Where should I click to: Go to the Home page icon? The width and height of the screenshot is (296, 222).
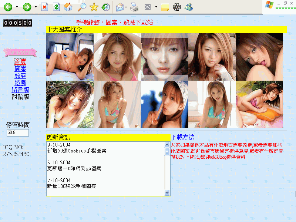(68, 7)
